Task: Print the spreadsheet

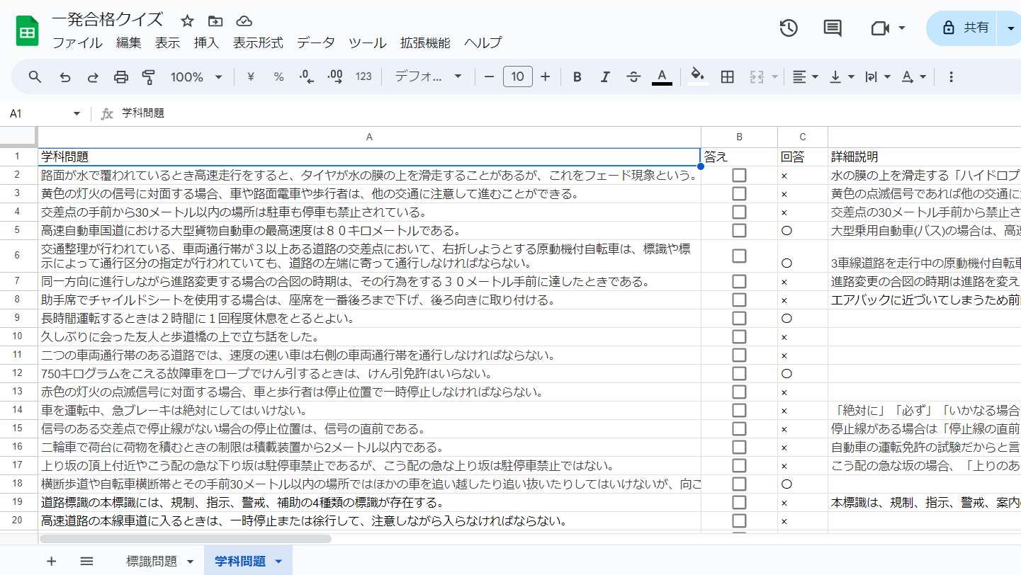Action: pyautogui.click(x=121, y=76)
